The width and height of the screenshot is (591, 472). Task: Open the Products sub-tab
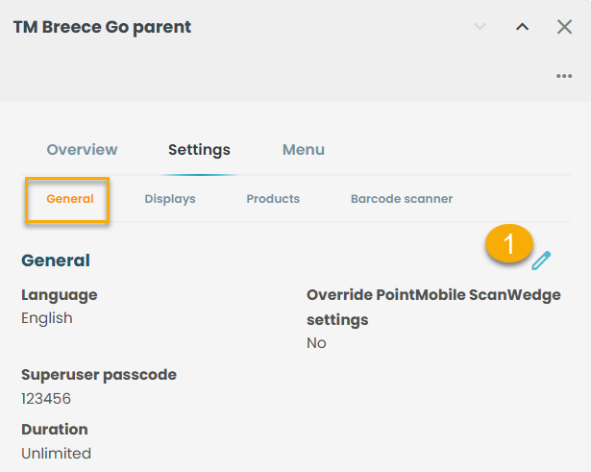click(273, 199)
